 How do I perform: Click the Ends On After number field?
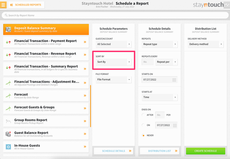point(160,115)
